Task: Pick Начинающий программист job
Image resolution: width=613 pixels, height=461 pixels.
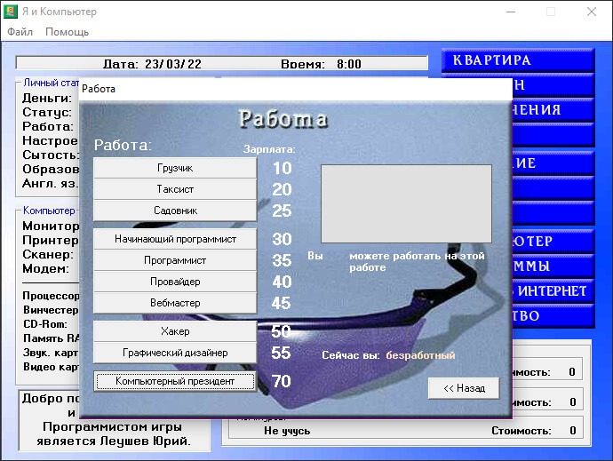Action: pyautogui.click(x=175, y=239)
